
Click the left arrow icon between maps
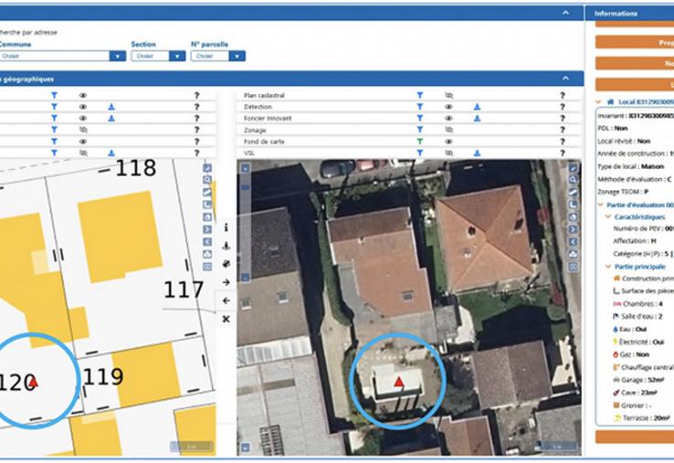click(x=226, y=300)
